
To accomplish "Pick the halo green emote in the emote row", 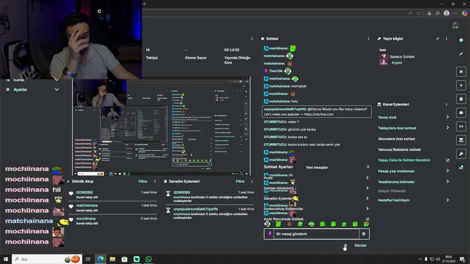I will pos(278,224).
